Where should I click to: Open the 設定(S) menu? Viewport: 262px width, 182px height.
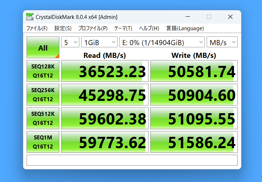63,28
